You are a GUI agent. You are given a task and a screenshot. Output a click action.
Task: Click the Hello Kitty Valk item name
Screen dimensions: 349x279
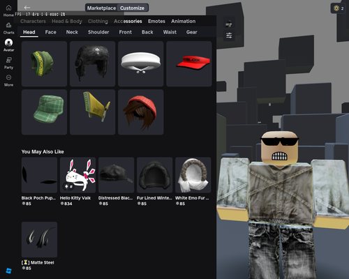[75, 198]
